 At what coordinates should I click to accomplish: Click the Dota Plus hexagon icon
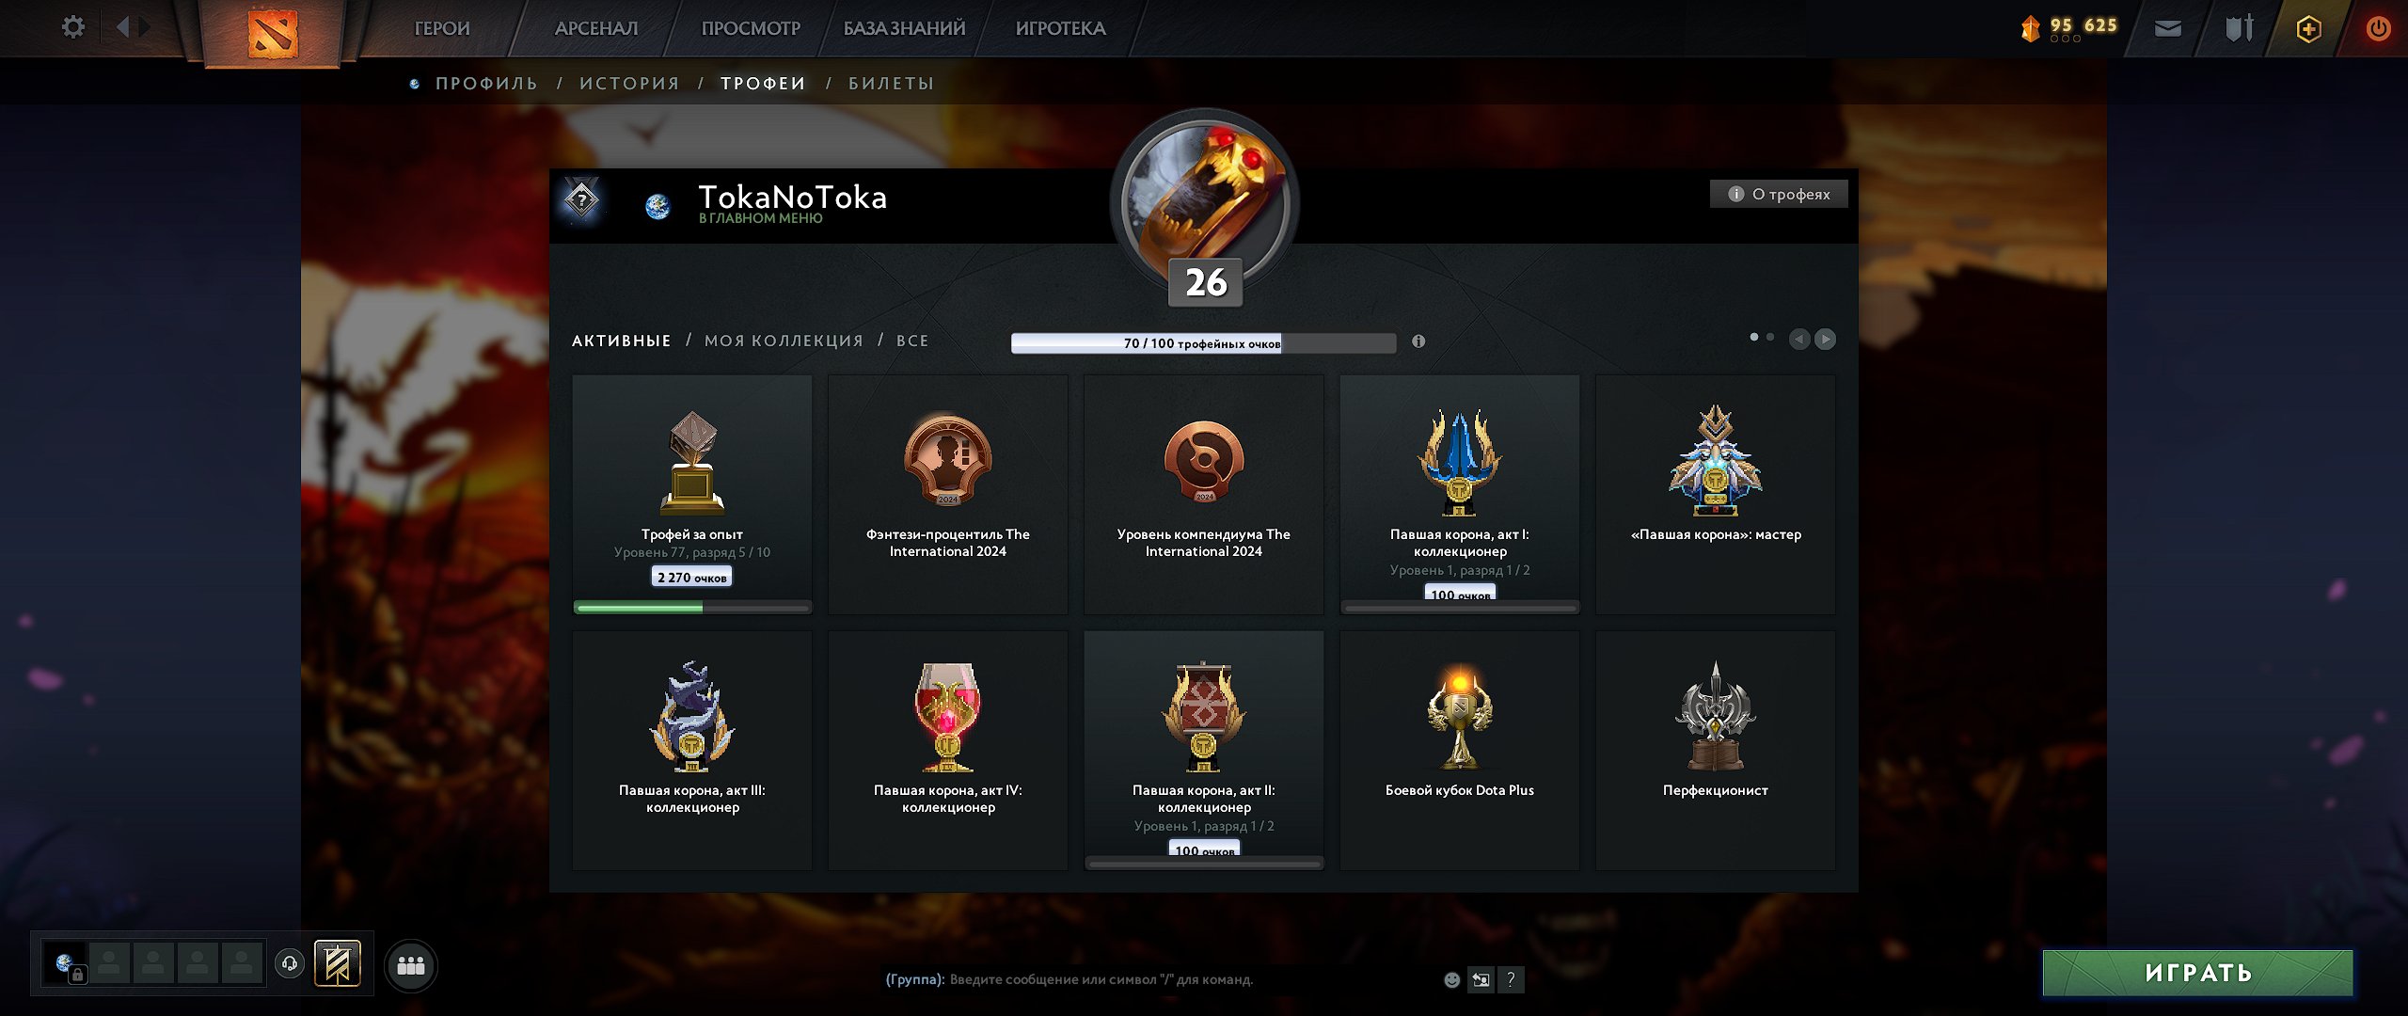point(2308,29)
